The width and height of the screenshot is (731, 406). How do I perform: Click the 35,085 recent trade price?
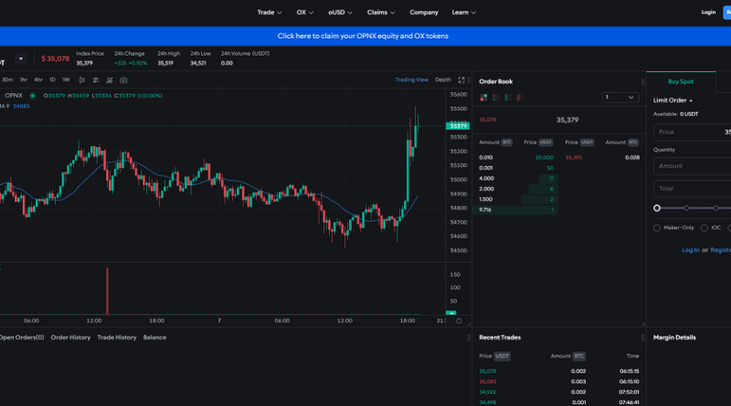coord(488,381)
